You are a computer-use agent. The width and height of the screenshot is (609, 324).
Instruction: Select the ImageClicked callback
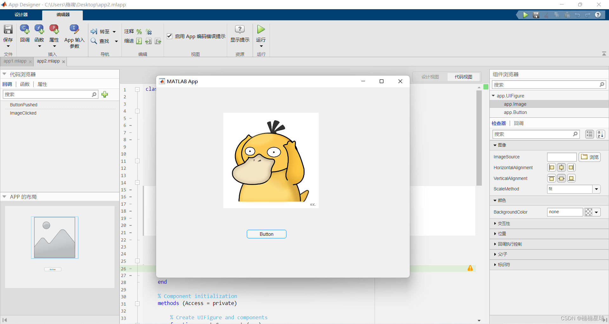[x=23, y=113]
